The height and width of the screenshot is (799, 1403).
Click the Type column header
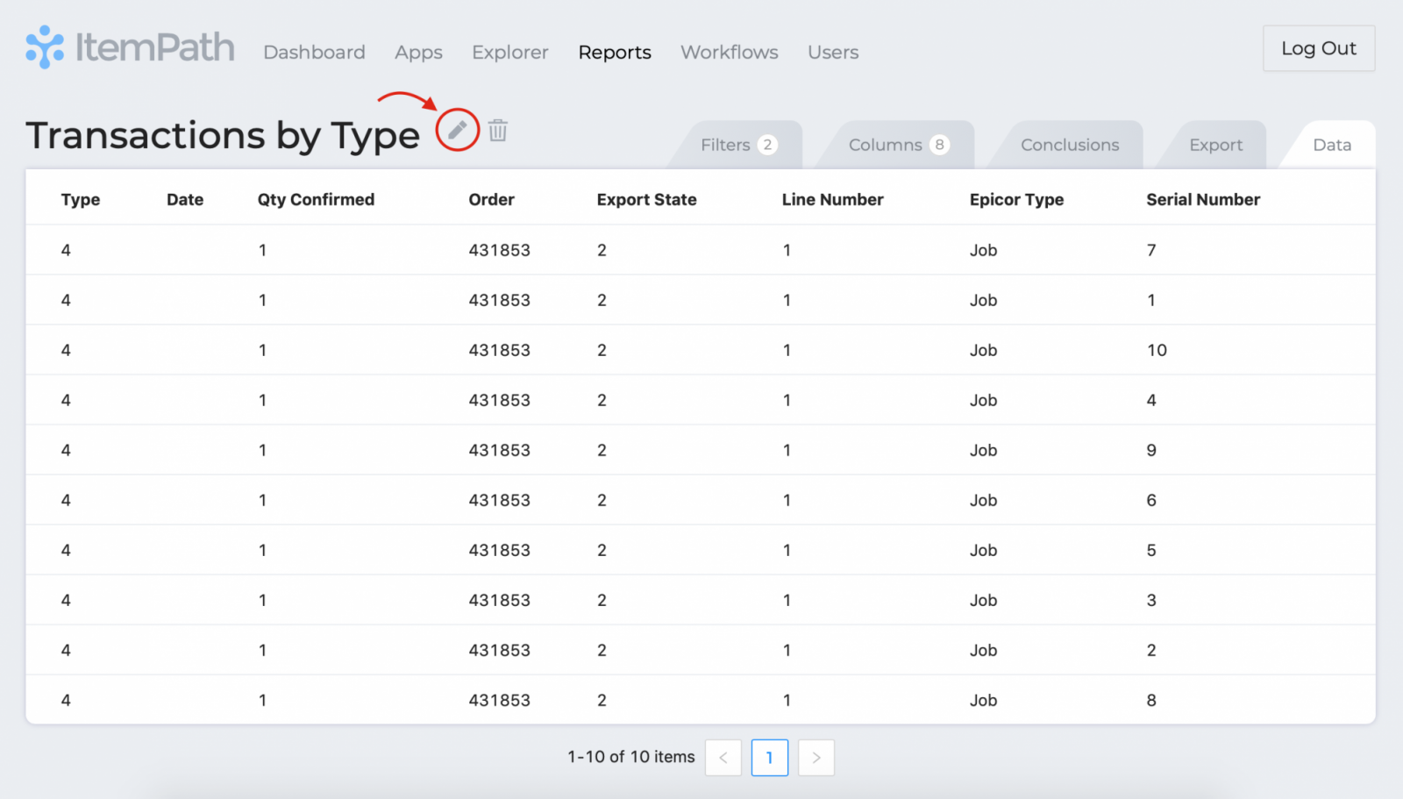pos(81,199)
